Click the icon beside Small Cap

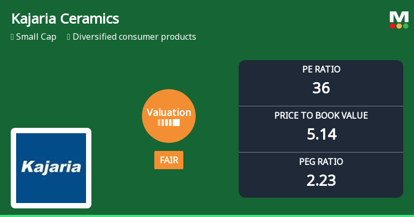pyautogui.click(x=12, y=37)
